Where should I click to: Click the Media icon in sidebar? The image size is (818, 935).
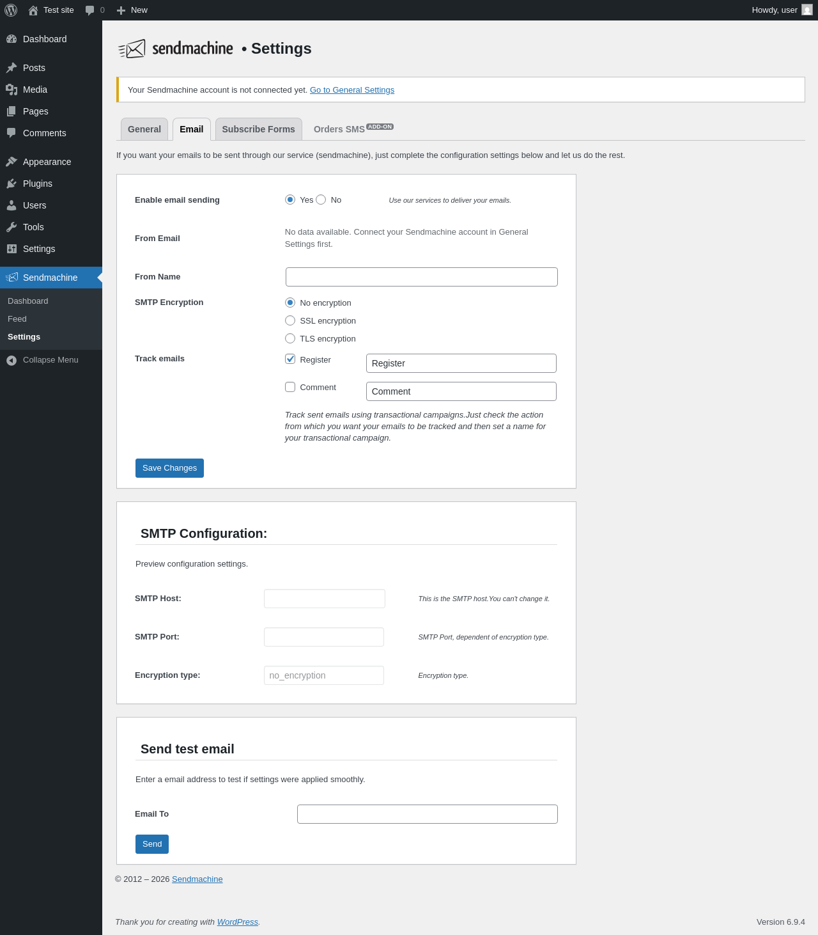tap(12, 90)
